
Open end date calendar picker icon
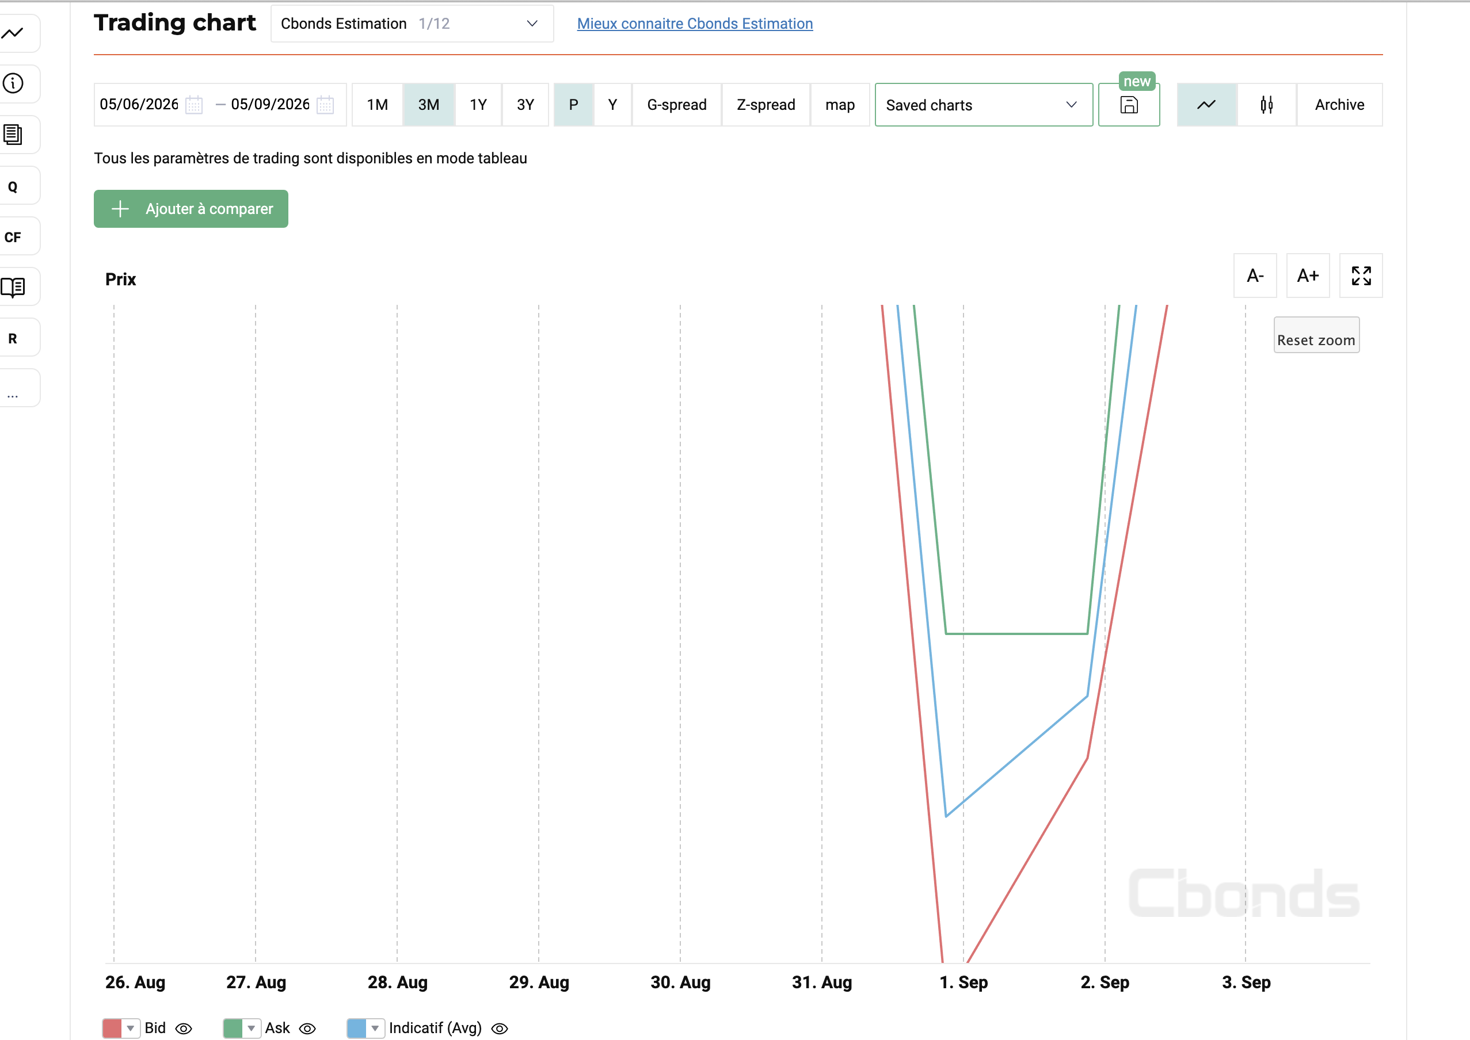pyautogui.click(x=326, y=105)
